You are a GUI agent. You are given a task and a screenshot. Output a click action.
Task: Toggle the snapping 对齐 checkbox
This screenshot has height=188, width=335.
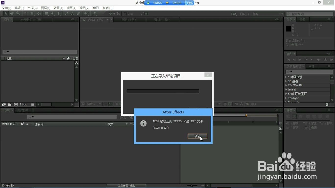pyautogui.click(x=125, y=14)
